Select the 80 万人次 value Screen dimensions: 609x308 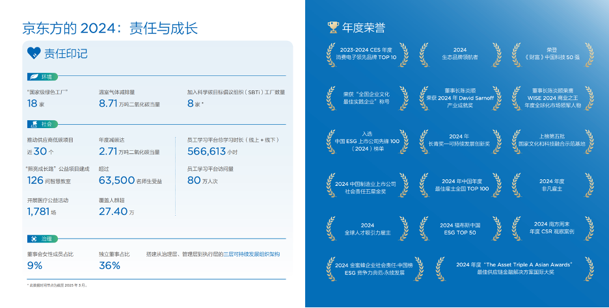202,181
